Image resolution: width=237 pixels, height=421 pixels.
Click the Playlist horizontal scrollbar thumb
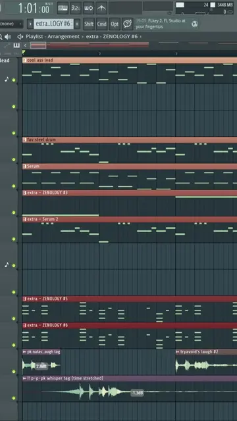click(x=38, y=45)
